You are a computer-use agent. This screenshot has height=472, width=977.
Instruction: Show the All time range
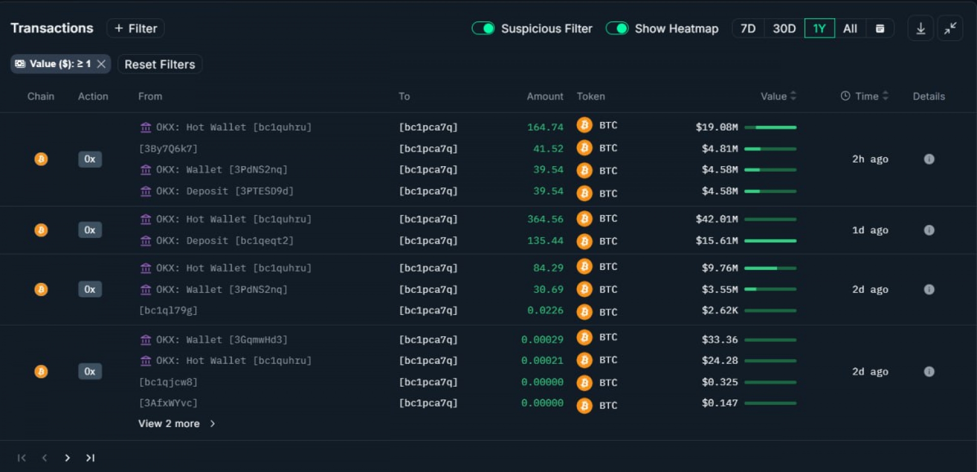click(x=850, y=28)
